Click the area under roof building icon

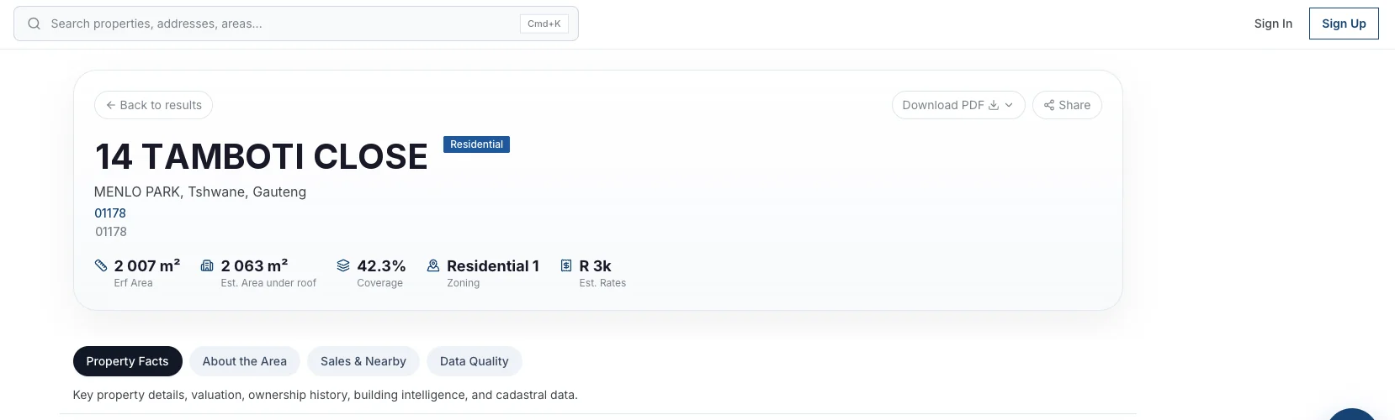207,265
